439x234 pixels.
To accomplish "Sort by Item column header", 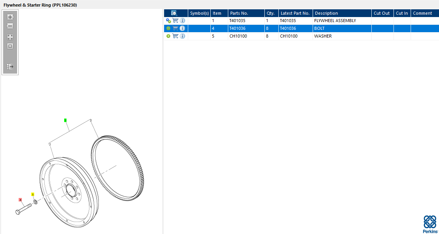I will (219, 13).
